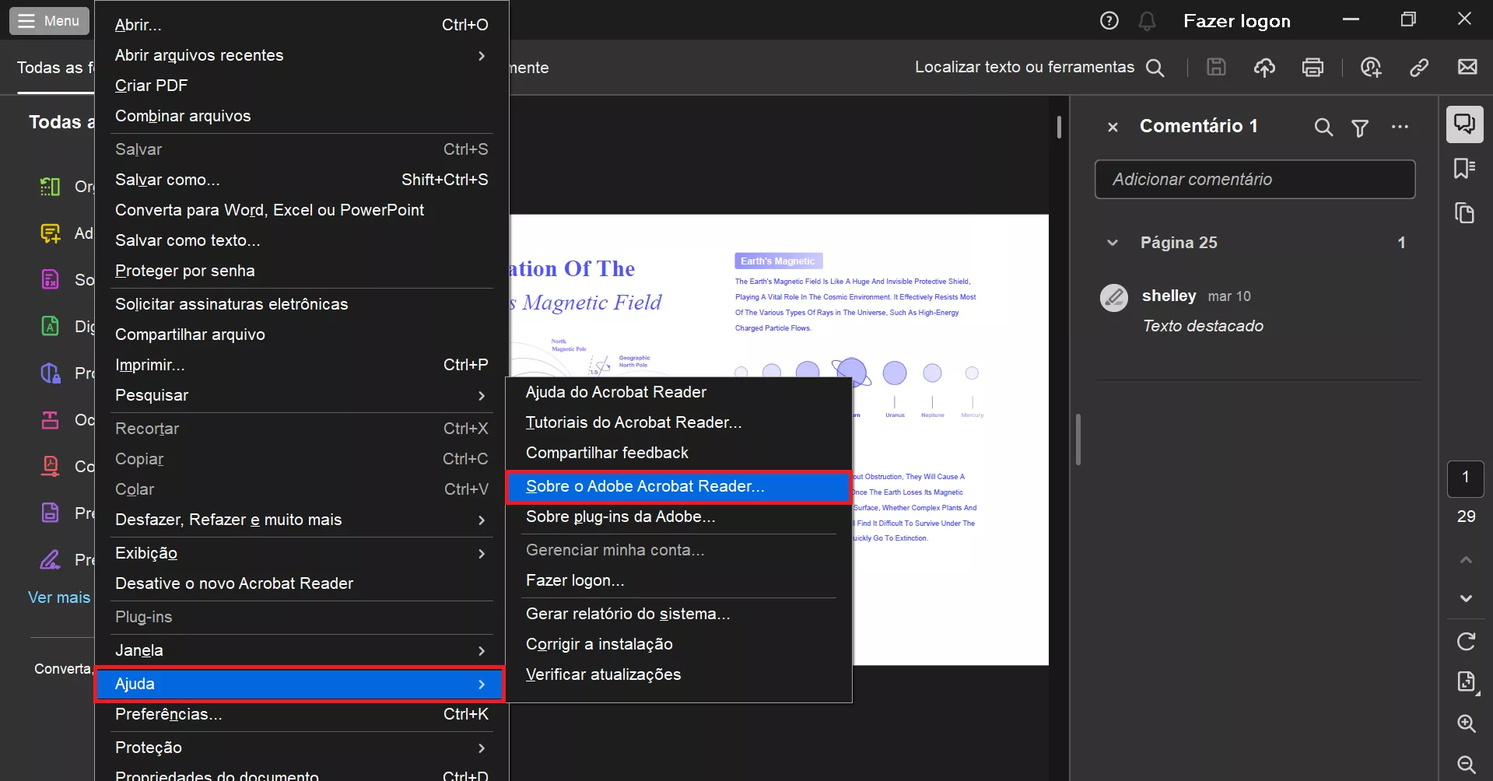Open comment panel more options ellipsis

pos(1400,127)
